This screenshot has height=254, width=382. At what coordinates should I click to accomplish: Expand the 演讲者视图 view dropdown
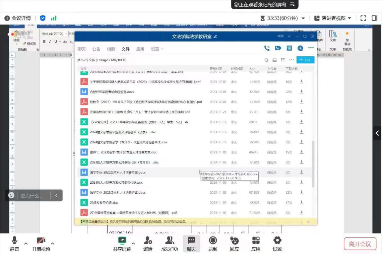350,18
